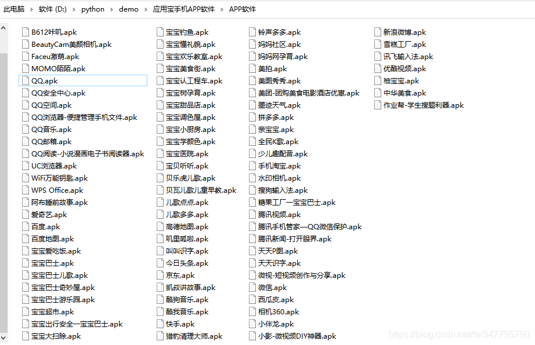Viewport: 535px width, 345px height.
Task: Click the icon next to 京东.apk
Action: pos(160,276)
